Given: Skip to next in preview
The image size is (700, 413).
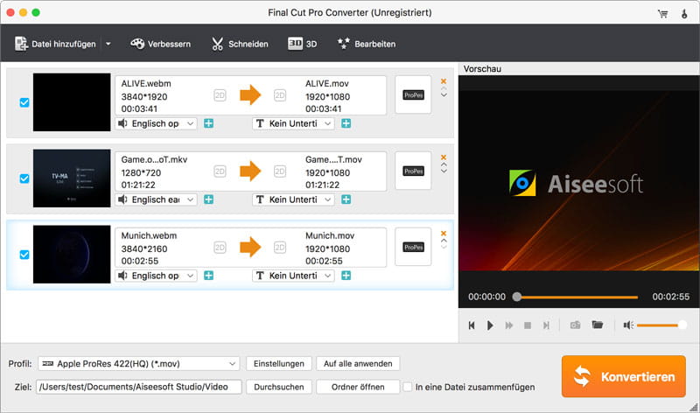Looking at the screenshot, I should click(546, 325).
